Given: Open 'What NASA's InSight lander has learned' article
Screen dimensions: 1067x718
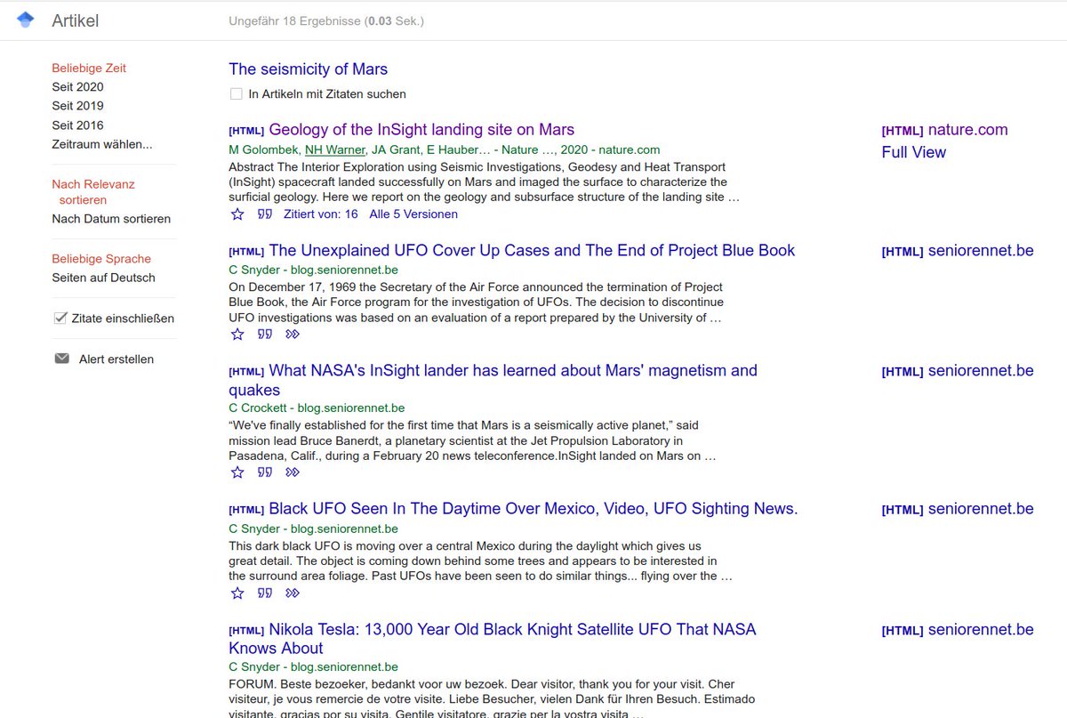Looking at the screenshot, I should click(493, 380).
